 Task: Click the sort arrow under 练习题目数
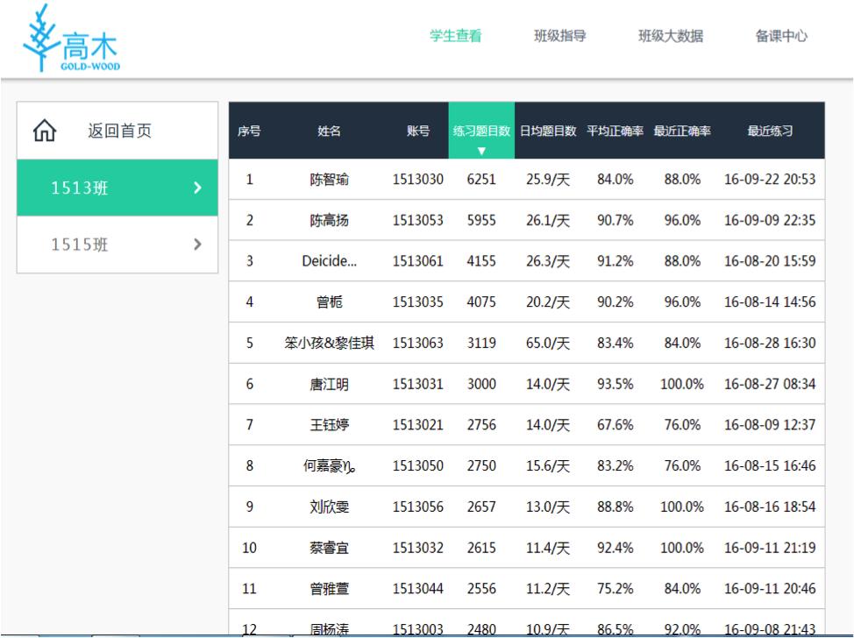[x=481, y=151]
